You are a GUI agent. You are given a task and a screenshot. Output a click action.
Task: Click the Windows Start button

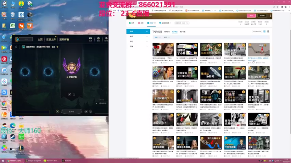tap(3, 161)
